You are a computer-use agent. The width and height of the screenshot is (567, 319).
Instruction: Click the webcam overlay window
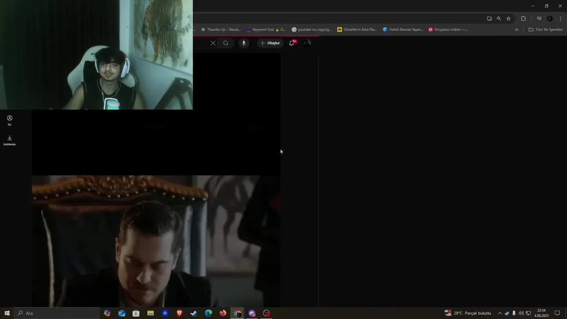click(x=96, y=54)
